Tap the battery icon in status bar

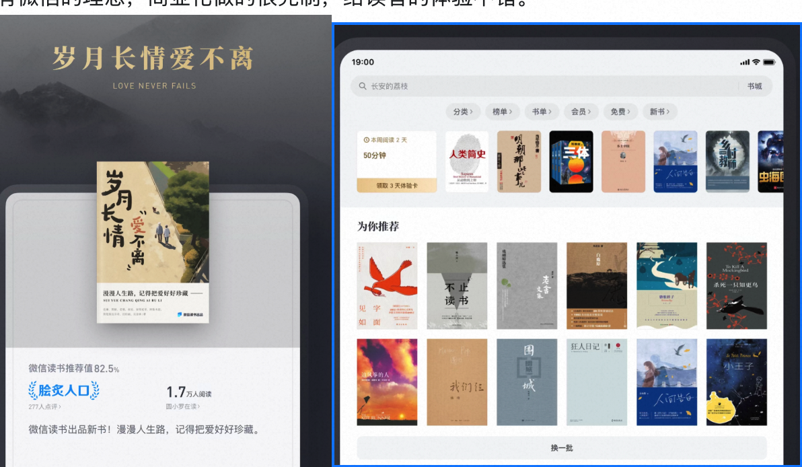click(x=769, y=63)
